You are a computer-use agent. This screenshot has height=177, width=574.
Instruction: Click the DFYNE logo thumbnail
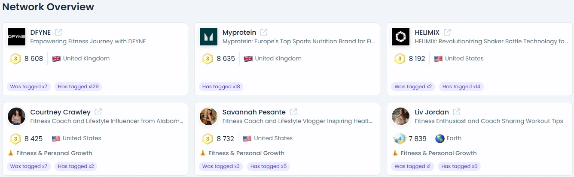pos(16,36)
